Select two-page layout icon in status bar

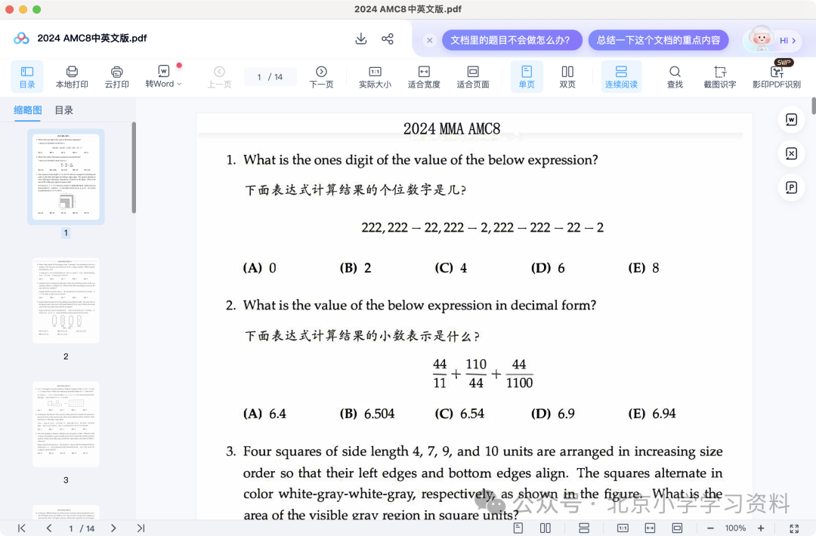[x=546, y=528]
